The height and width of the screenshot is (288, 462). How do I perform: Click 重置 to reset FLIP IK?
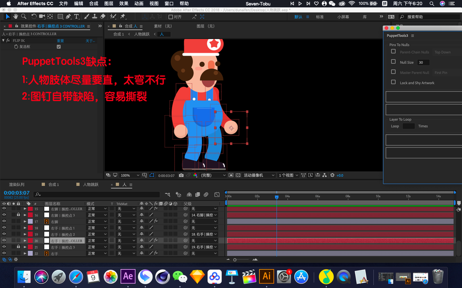(x=60, y=41)
